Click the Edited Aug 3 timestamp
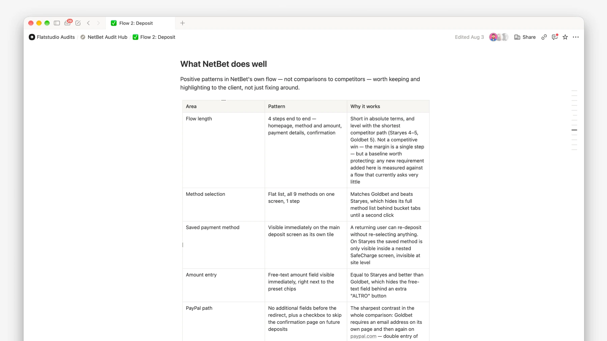This screenshot has height=341, width=607. coord(469,37)
